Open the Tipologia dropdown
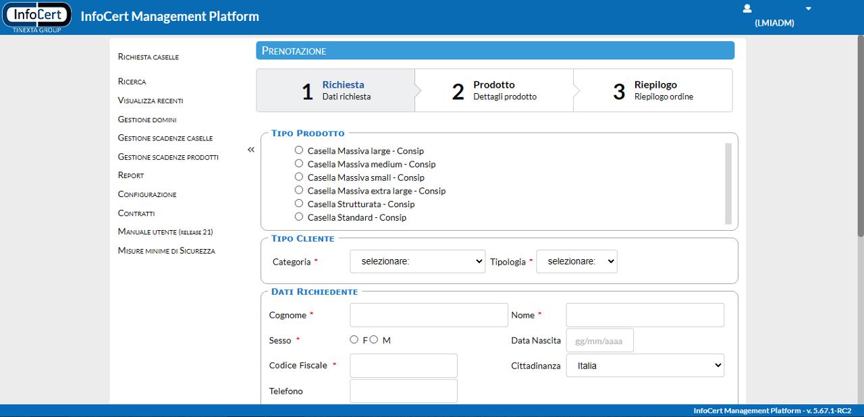Screen dimensions: 864x417 point(576,261)
